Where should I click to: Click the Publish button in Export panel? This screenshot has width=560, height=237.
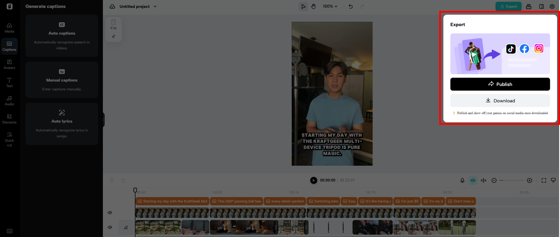click(500, 84)
